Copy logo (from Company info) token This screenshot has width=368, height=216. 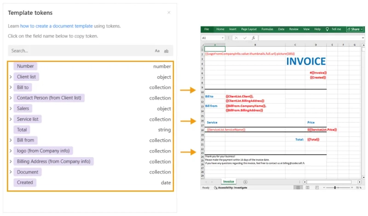[x=43, y=151]
